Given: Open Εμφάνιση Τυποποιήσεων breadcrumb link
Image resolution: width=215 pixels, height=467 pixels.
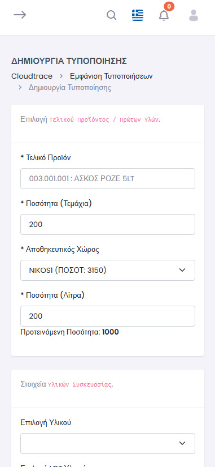Looking at the screenshot, I should 111,76.
